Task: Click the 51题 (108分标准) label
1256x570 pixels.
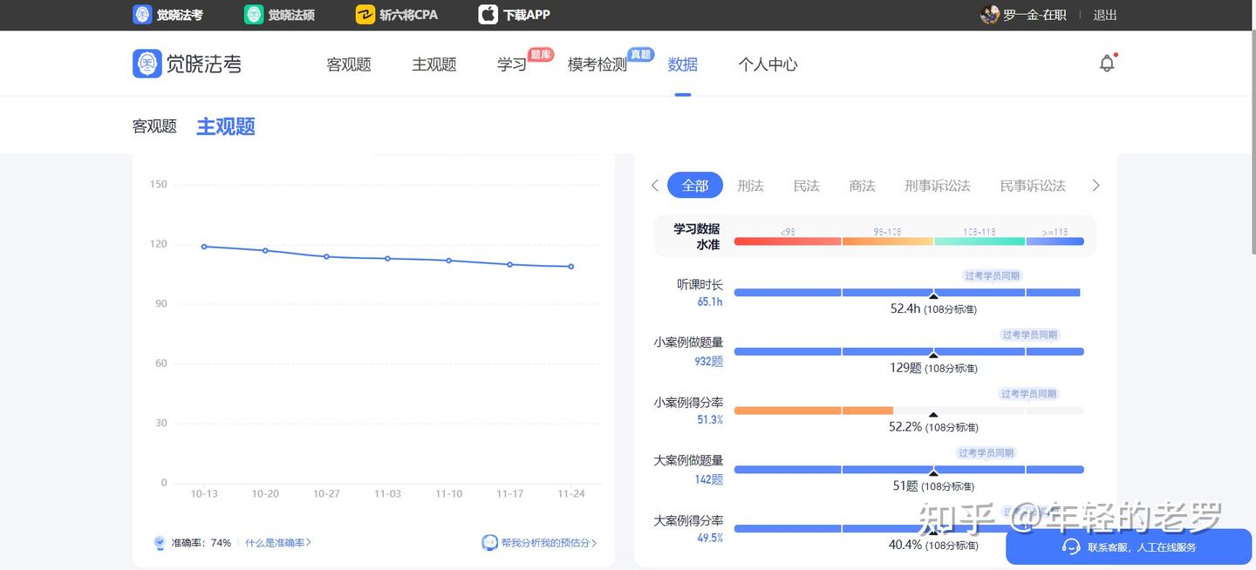Action: click(933, 486)
